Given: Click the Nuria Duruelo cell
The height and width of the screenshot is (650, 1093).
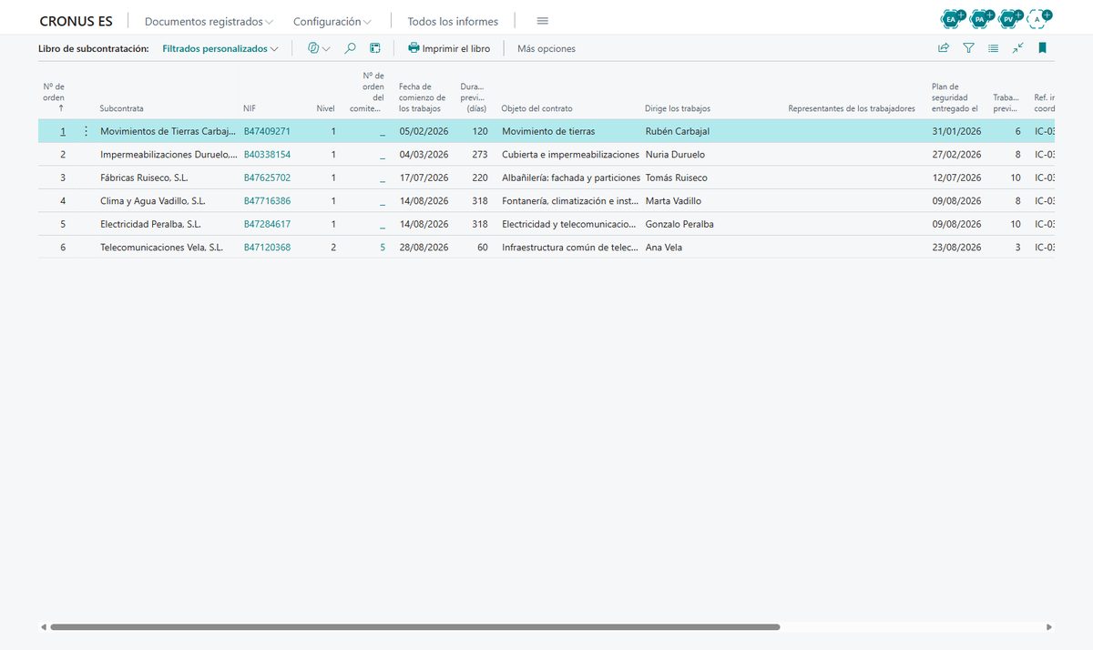Looking at the screenshot, I should coord(675,155).
